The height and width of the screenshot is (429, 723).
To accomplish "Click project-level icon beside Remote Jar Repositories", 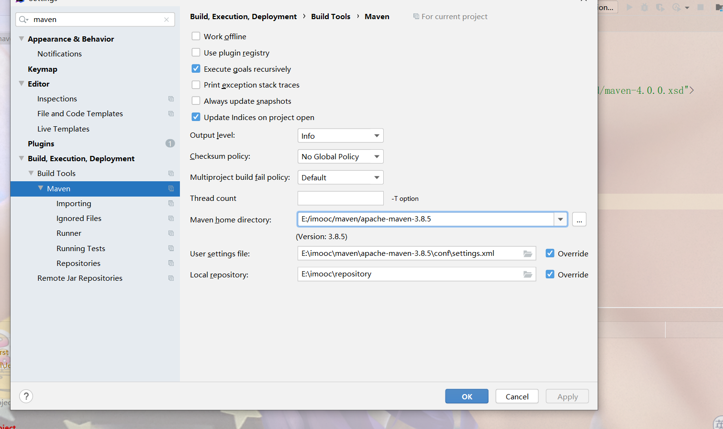I will 171,278.
